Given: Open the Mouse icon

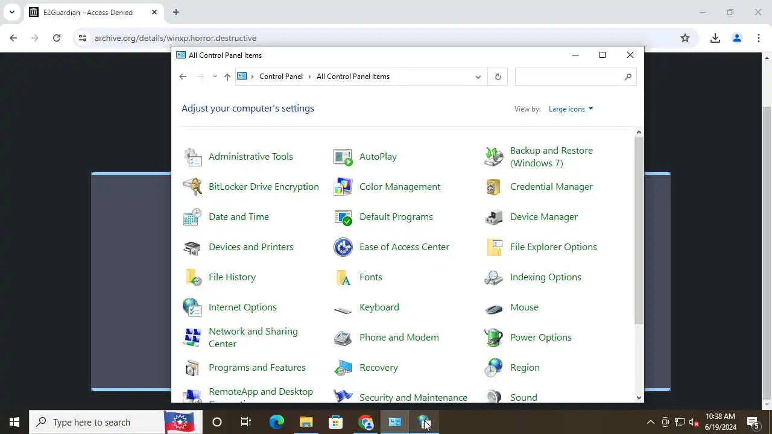Looking at the screenshot, I should click(494, 309).
